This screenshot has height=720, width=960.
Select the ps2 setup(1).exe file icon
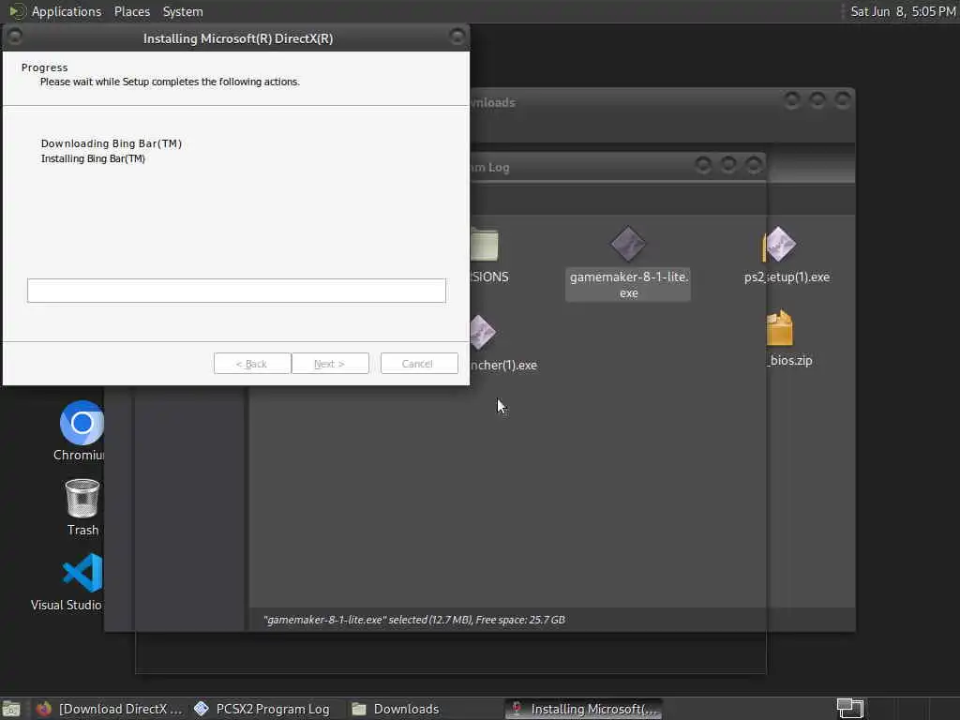(x=779, y=244)
